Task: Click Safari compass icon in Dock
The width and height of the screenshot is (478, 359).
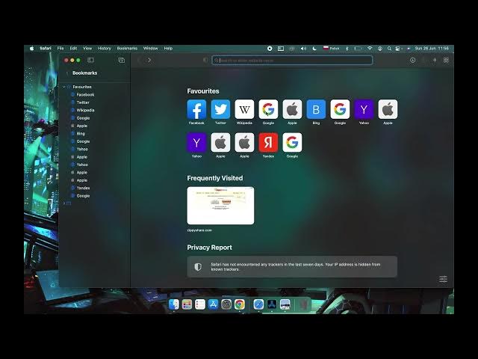Action: [x=258, y=304]
